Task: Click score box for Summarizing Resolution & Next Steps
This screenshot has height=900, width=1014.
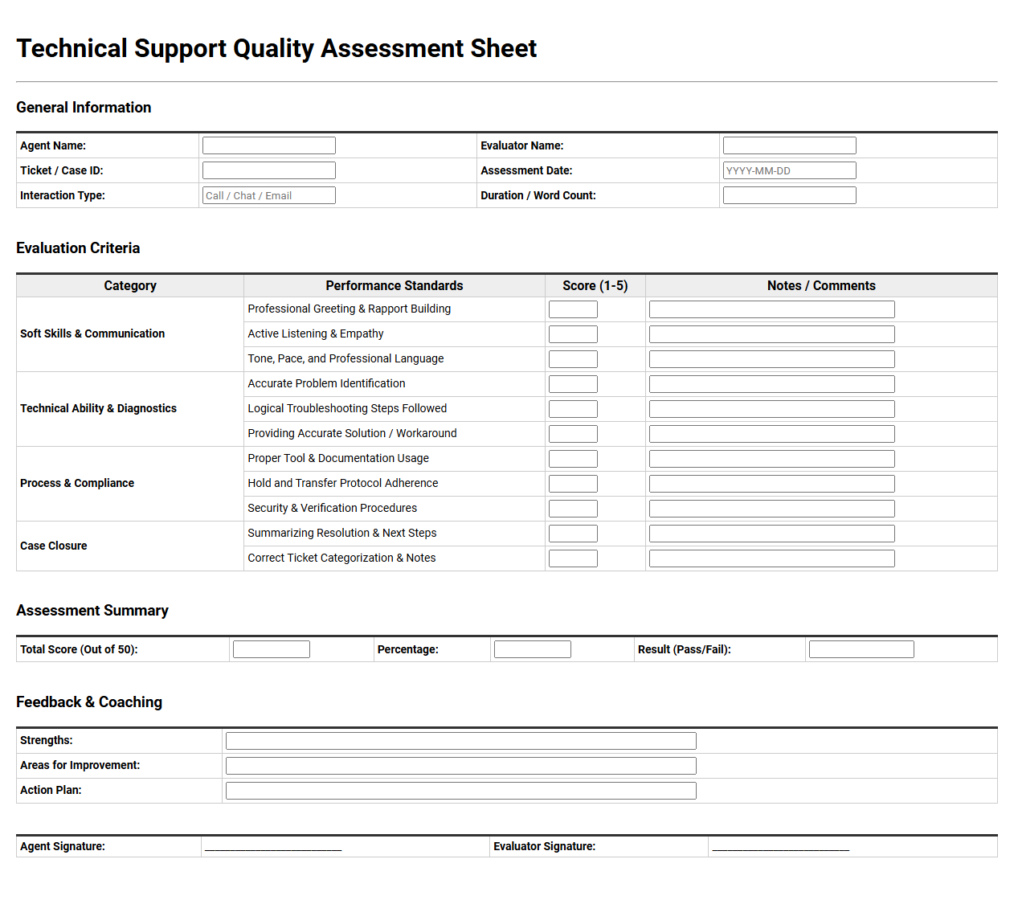Action: click(573, 534)
